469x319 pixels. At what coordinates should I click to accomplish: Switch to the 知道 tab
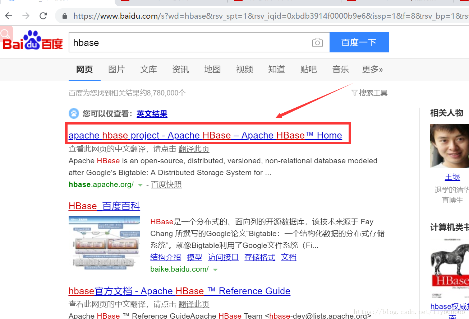pyautogui.click(x=276, y=69)
